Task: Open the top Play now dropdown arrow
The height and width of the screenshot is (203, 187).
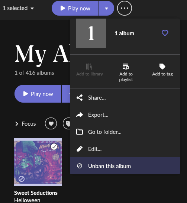Action: [106, 8]
